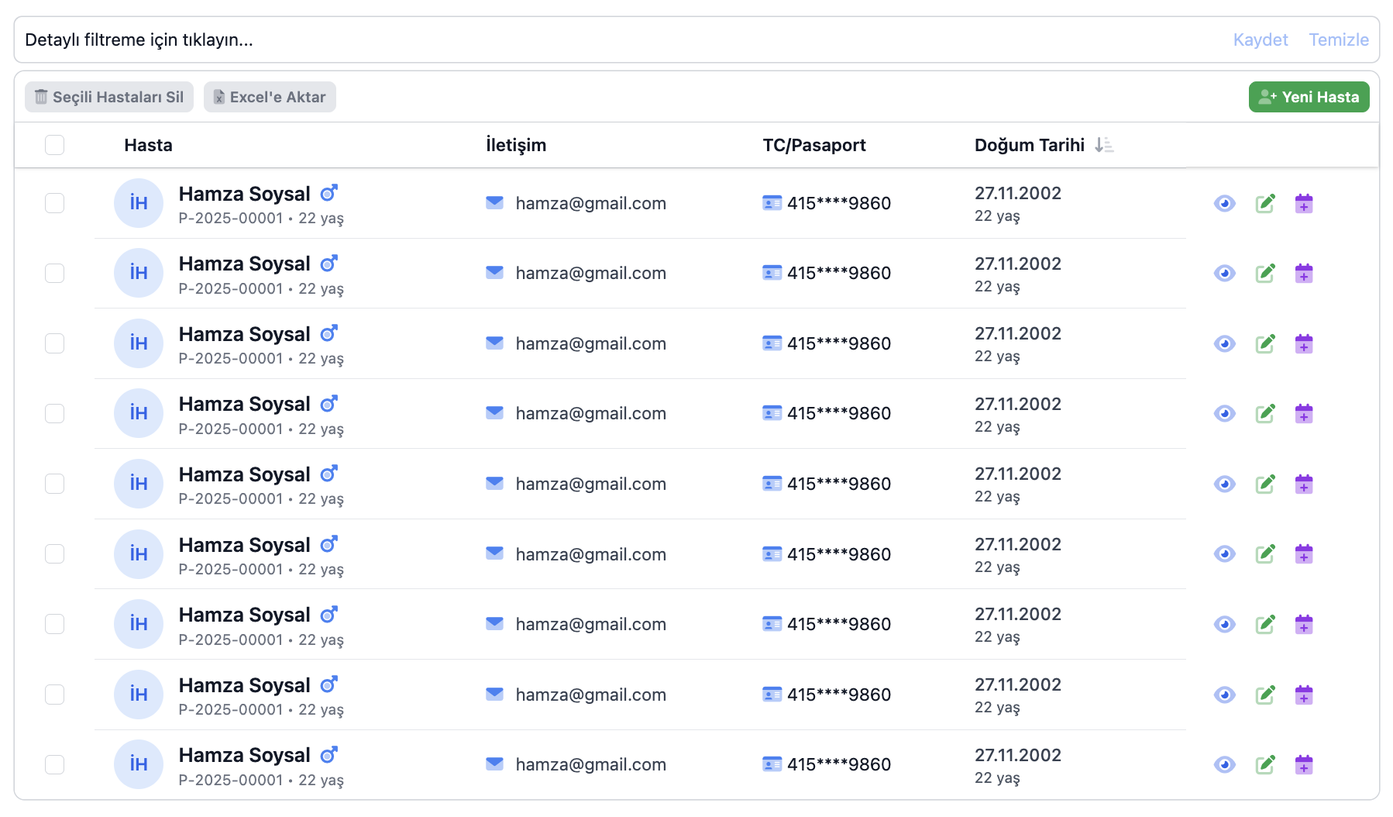
Task: Click Excel'e Aktar export button
Action: (270, 97)
